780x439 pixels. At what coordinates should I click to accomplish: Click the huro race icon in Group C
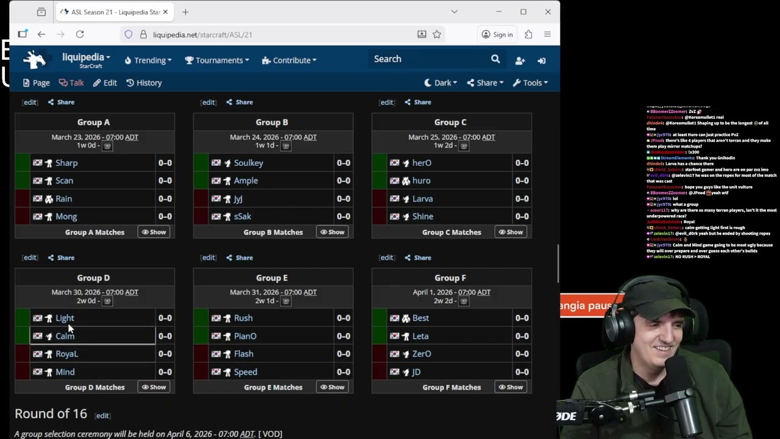(406, 181)
